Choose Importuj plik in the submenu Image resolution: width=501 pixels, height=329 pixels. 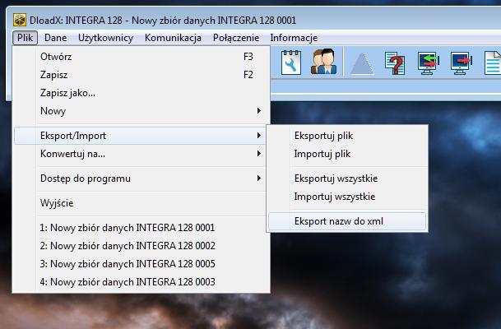point(347,154)
